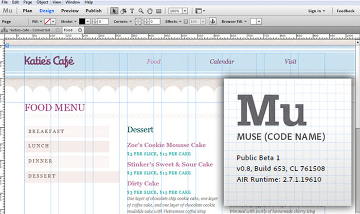
Task: Open the Stroke color dropdown arrow
Action: (88, 22)
